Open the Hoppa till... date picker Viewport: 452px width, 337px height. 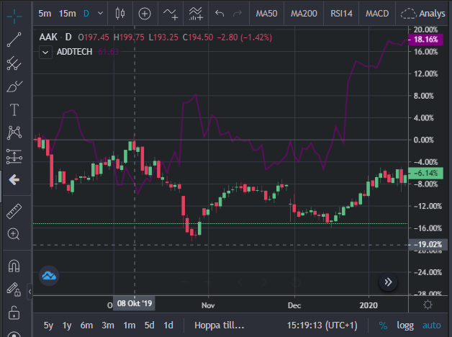[x=219, y=325]
